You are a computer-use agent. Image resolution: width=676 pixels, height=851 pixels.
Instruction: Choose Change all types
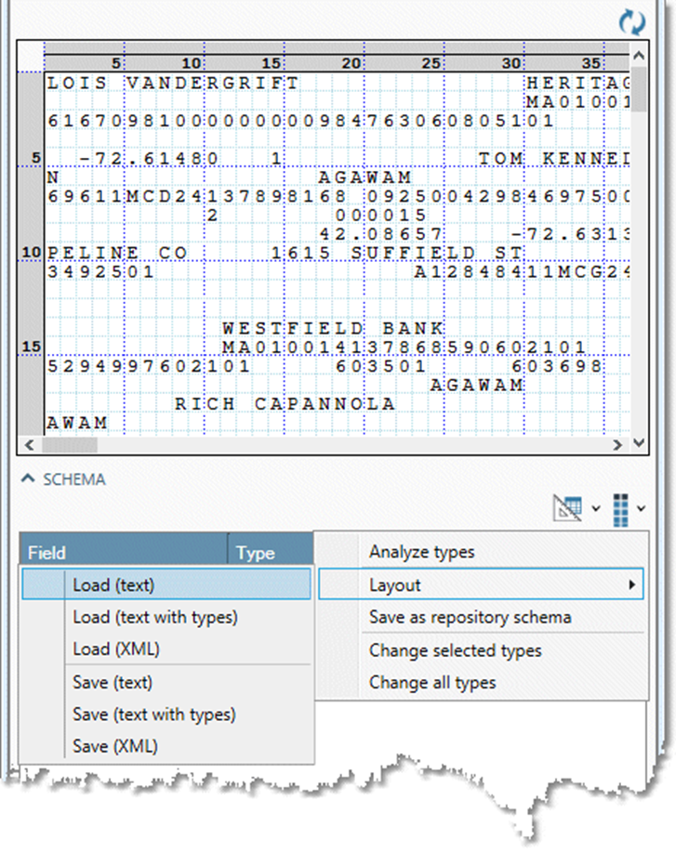[x=431, y=683]
